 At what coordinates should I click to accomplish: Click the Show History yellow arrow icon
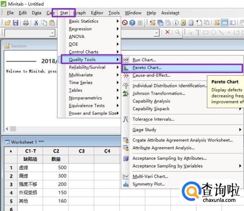(183, 22)
